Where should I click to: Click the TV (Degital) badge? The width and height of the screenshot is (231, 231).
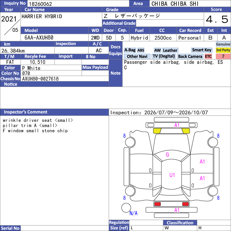[x=164, y=56]
